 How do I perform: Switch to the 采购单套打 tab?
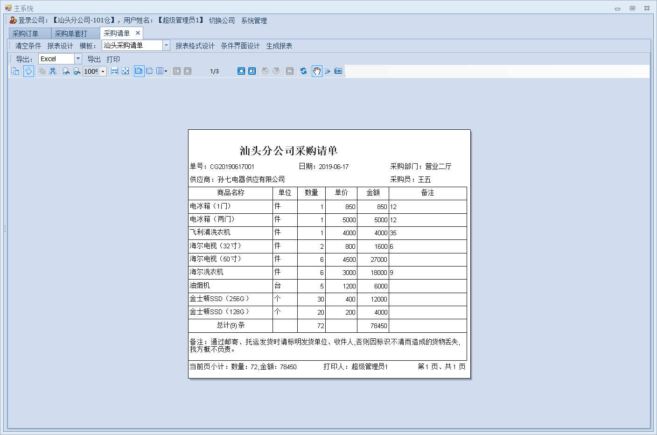(x=76, y=34)
